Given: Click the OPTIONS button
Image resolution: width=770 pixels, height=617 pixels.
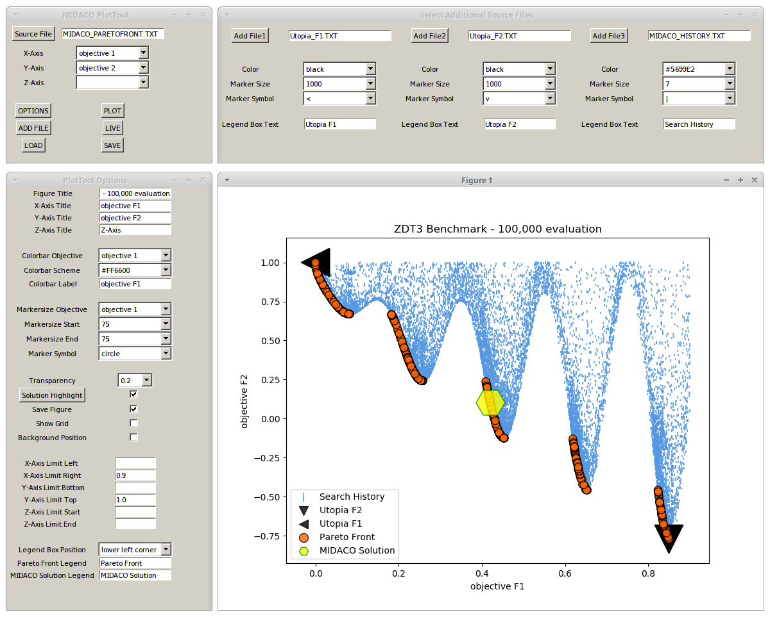Looking at the screenshot, I should (x=33, y=111).
